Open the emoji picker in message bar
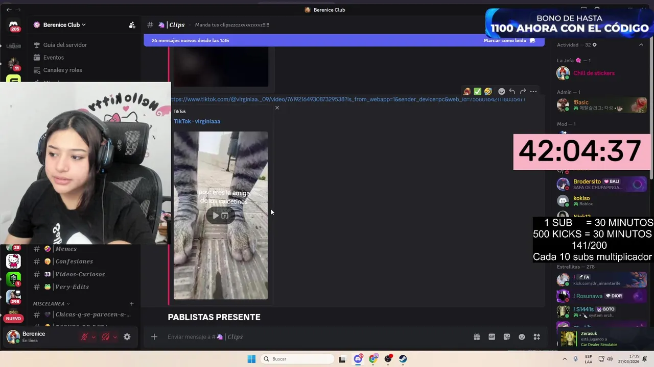The height and width of the screenshot is (367, 654). click(522, 337)
